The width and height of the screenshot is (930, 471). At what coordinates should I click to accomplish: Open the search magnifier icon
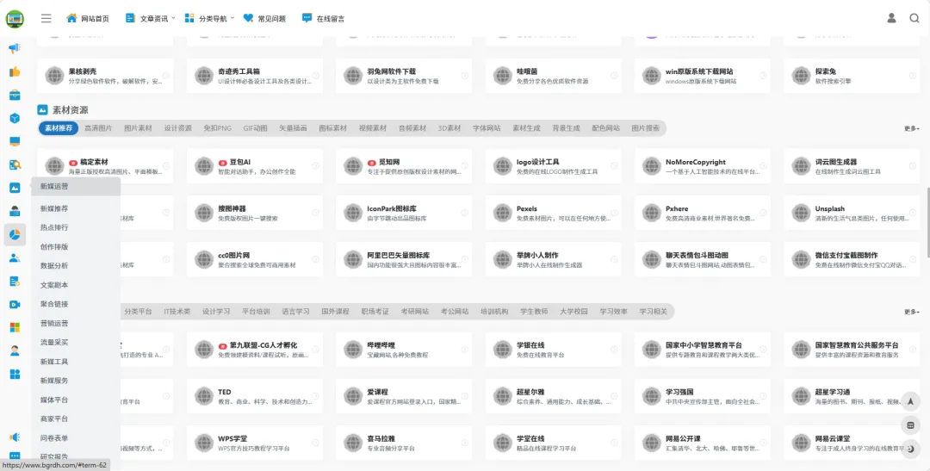(x=914, y=18)
